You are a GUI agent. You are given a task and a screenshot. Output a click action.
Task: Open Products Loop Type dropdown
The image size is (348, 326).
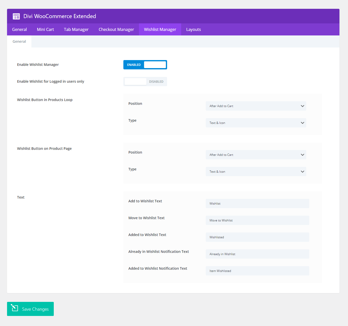tap(256, 123)
